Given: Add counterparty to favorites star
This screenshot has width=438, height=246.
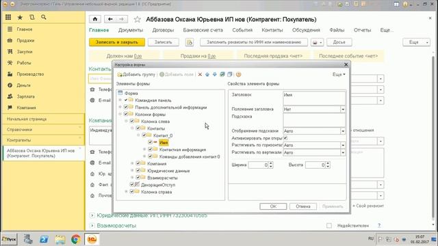Looking at the screenshot, I should [x=137, y=19].
